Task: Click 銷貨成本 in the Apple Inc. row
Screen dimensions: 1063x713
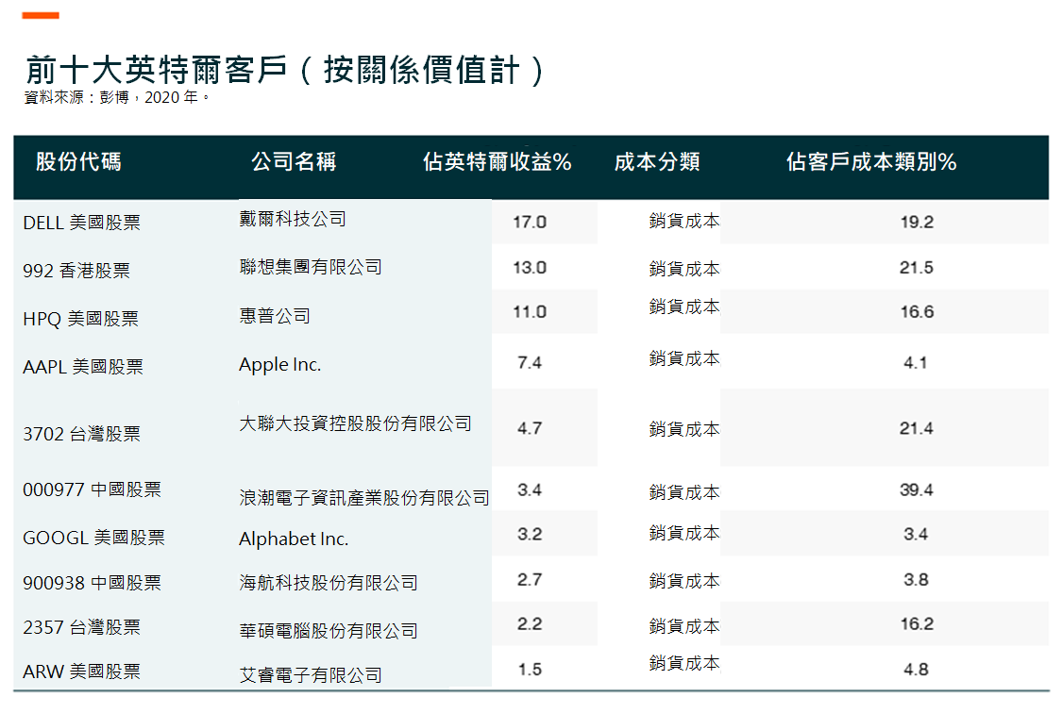Action: (x=684, y=358)
